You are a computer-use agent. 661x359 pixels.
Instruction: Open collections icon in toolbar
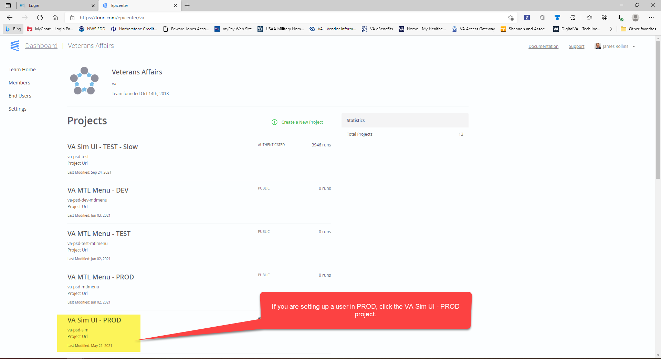coord(605,18)
